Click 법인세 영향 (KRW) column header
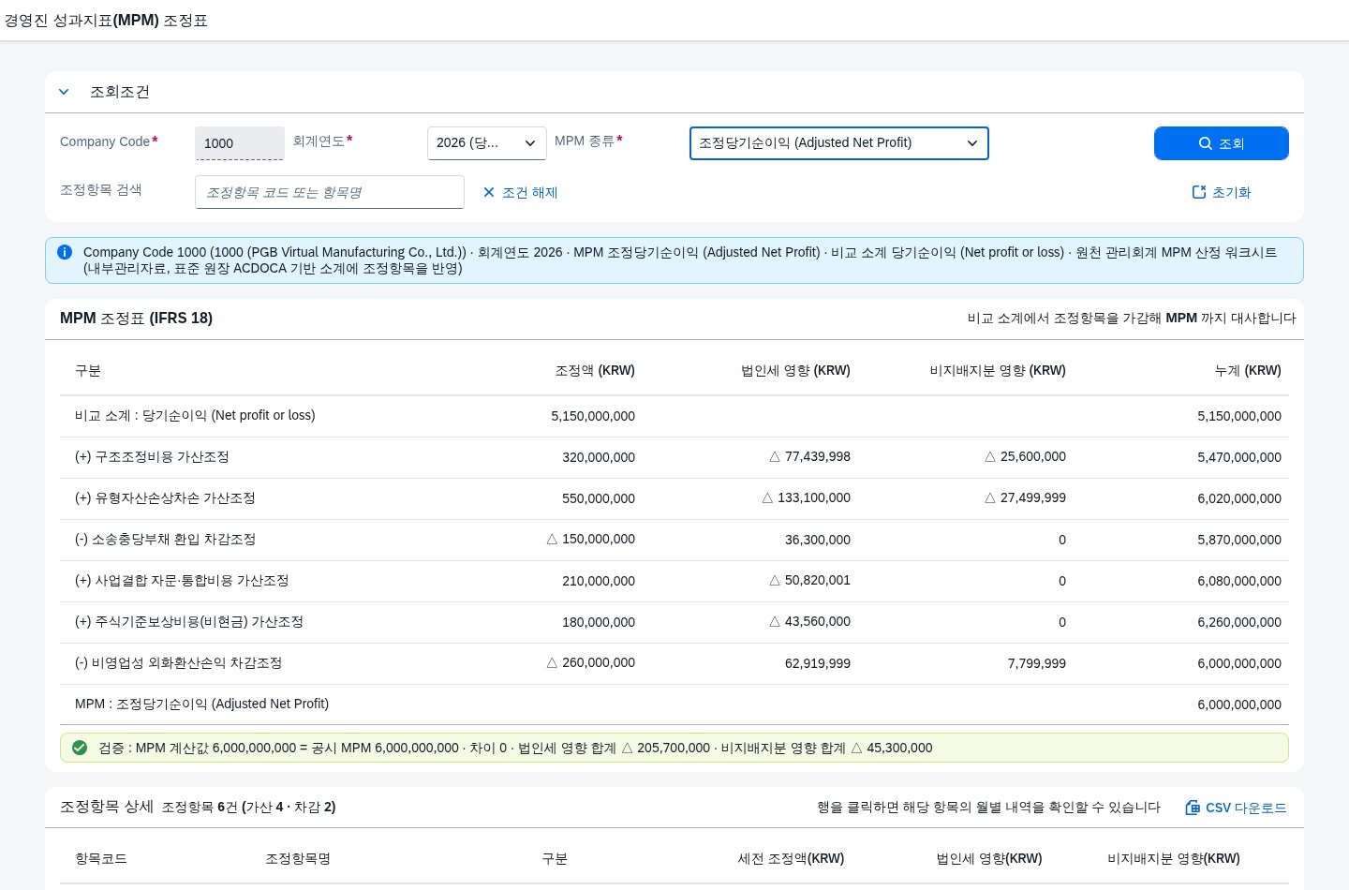 pos(795,371)
